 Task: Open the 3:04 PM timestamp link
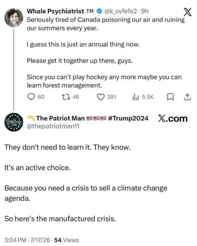click(x=15, y=240)
